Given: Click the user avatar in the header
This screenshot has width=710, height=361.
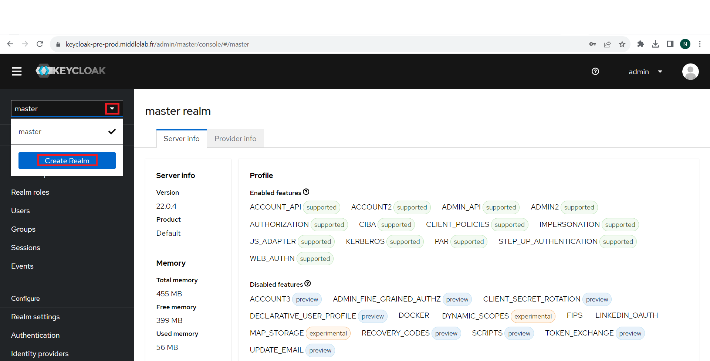Looking at the screenshot, I should pyautogui.click(x=690, y=71).
